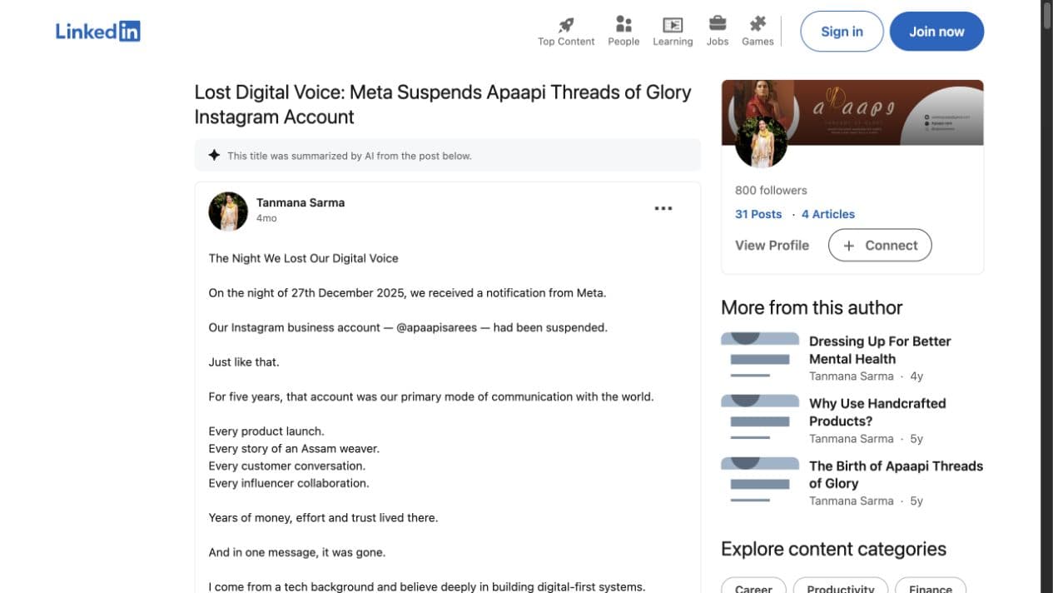Click the View Profile link

(x=772, y=245)
